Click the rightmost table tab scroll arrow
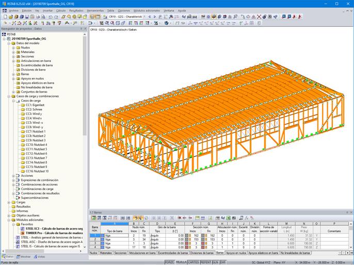Viewport: 354px width, 265px height. [x=351, y=253]
